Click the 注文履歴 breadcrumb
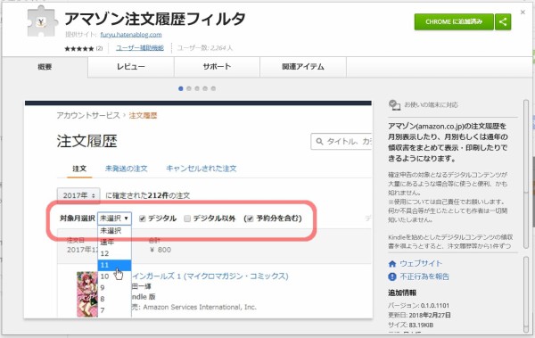 143,115
